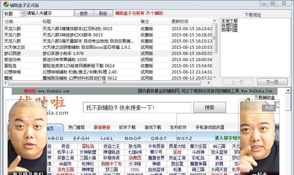
Task: Close the right floating ad with 关闭
Action: 269,108
